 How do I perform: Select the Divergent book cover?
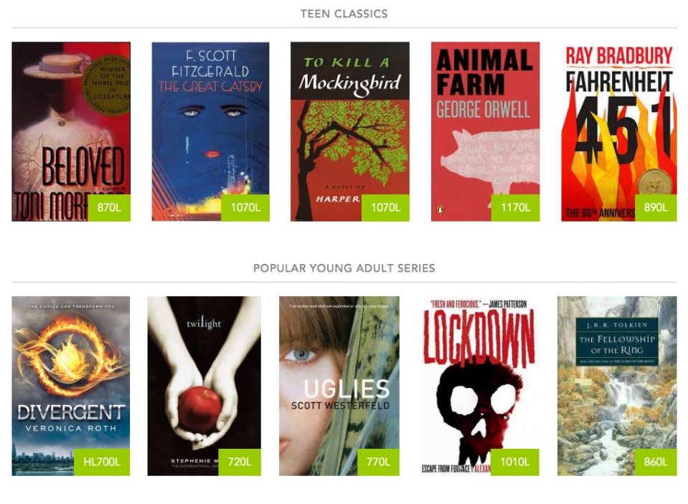pos(71,386)
